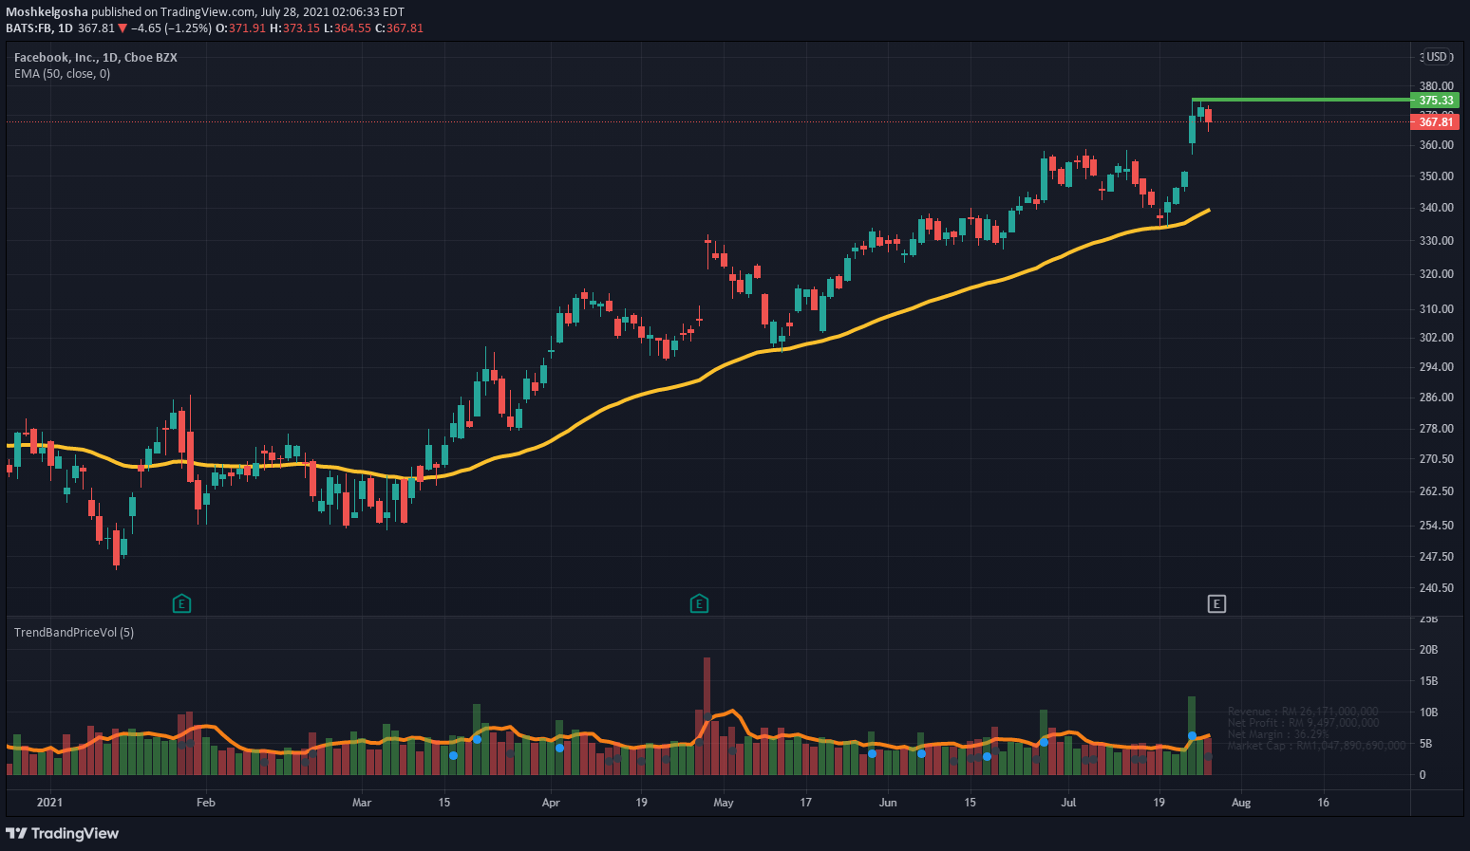Click the 240.50 price axis label
The height and width of the screenshot is (851, 1470).
[1436, 587]
